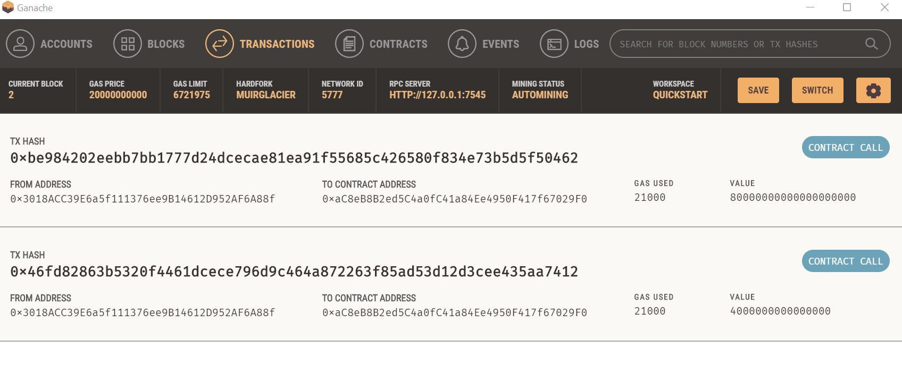The image size is (902, 373).
Task: Click CONTRACT CALL badge for tx 0xbe984202
Action: pos(846,147)
